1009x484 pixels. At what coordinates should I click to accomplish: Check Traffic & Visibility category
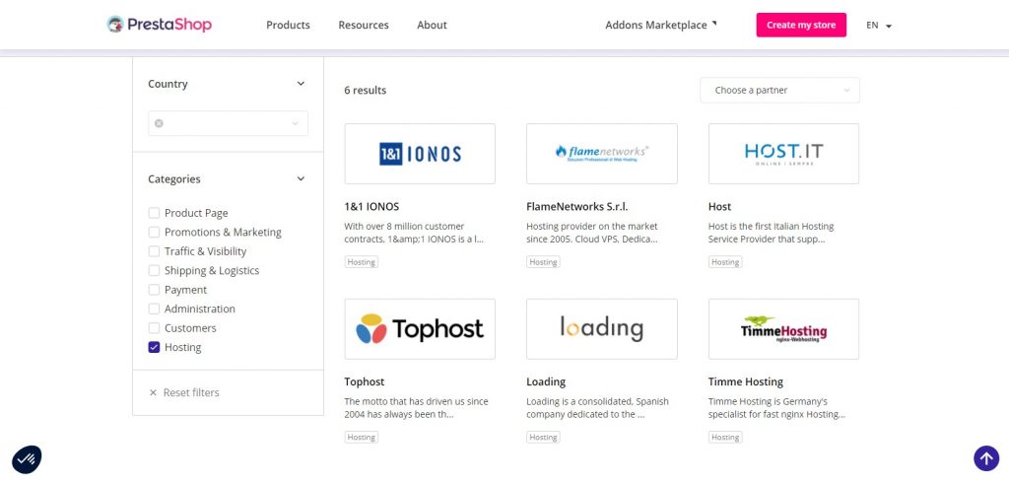pyautogui.click(x=154, y=251)
